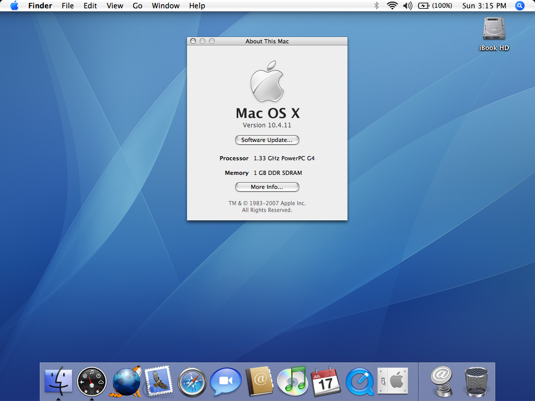Open Address Book from the Dock
535x401 pixels.
click(x=259, y=381)
